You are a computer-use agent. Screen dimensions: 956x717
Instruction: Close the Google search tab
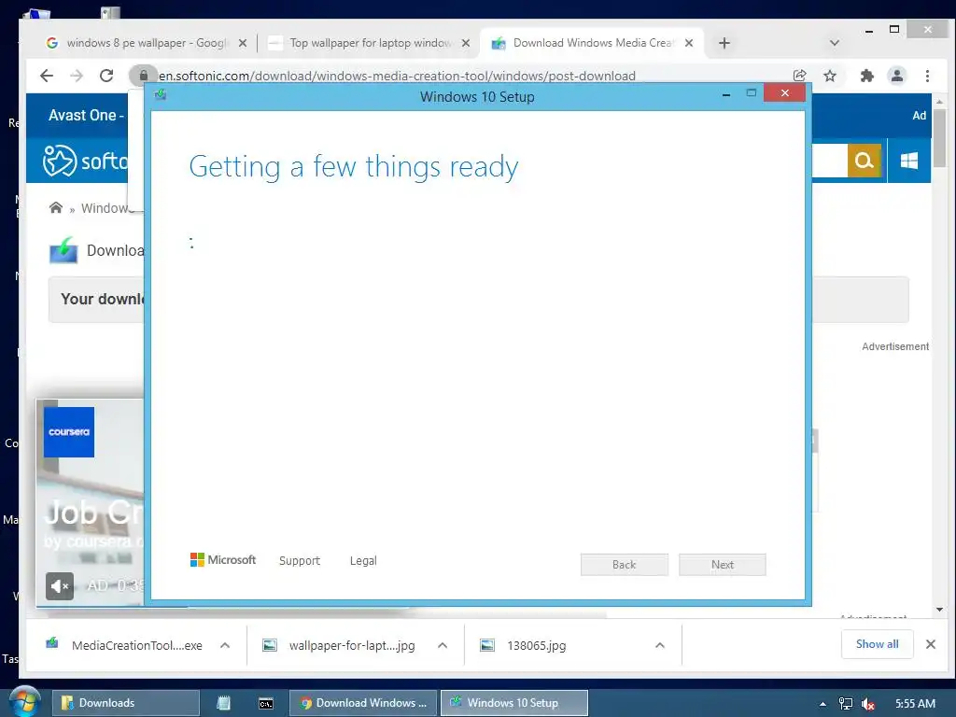coord(243,43)
